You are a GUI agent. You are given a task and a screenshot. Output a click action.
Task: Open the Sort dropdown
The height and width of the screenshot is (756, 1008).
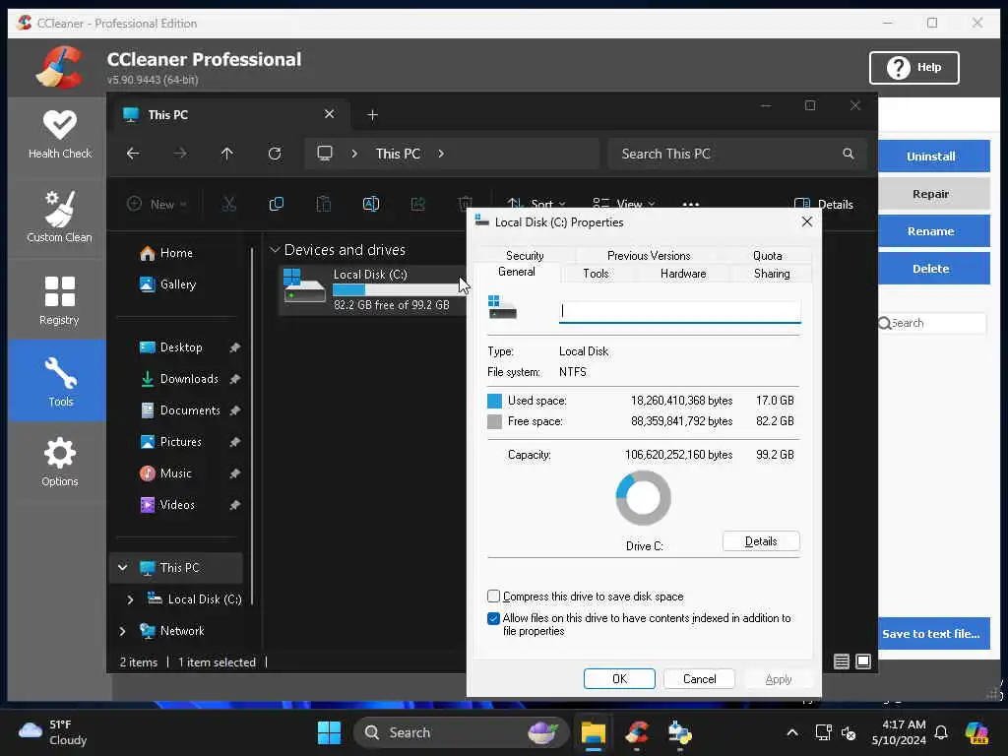(536, 205)
